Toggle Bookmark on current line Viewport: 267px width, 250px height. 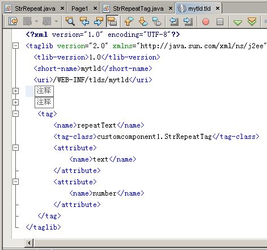(157, 22)
